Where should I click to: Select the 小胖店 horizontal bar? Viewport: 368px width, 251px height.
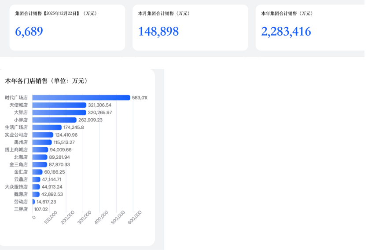tap(55, 121)
